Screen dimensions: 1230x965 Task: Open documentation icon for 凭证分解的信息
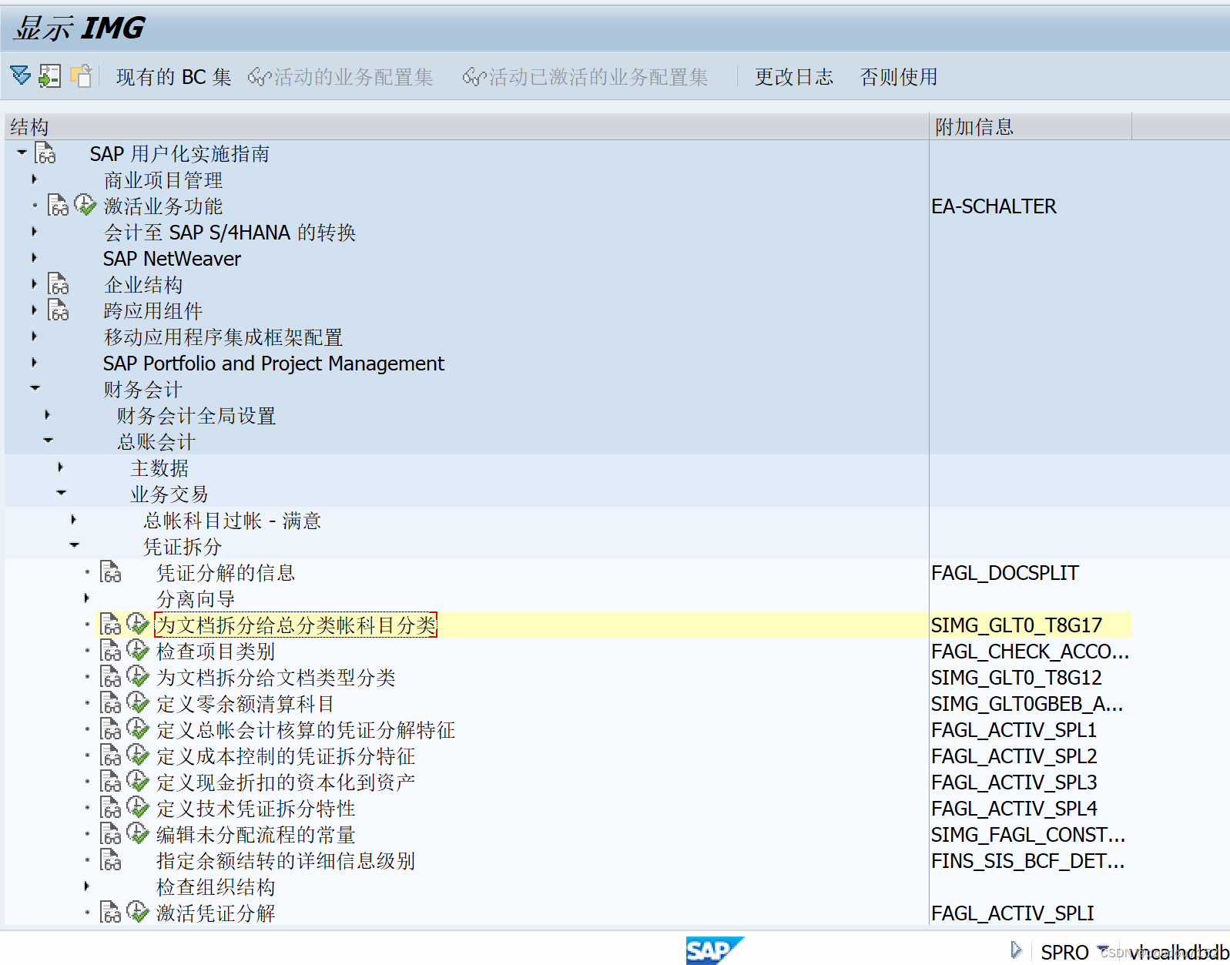coord(111,572)
